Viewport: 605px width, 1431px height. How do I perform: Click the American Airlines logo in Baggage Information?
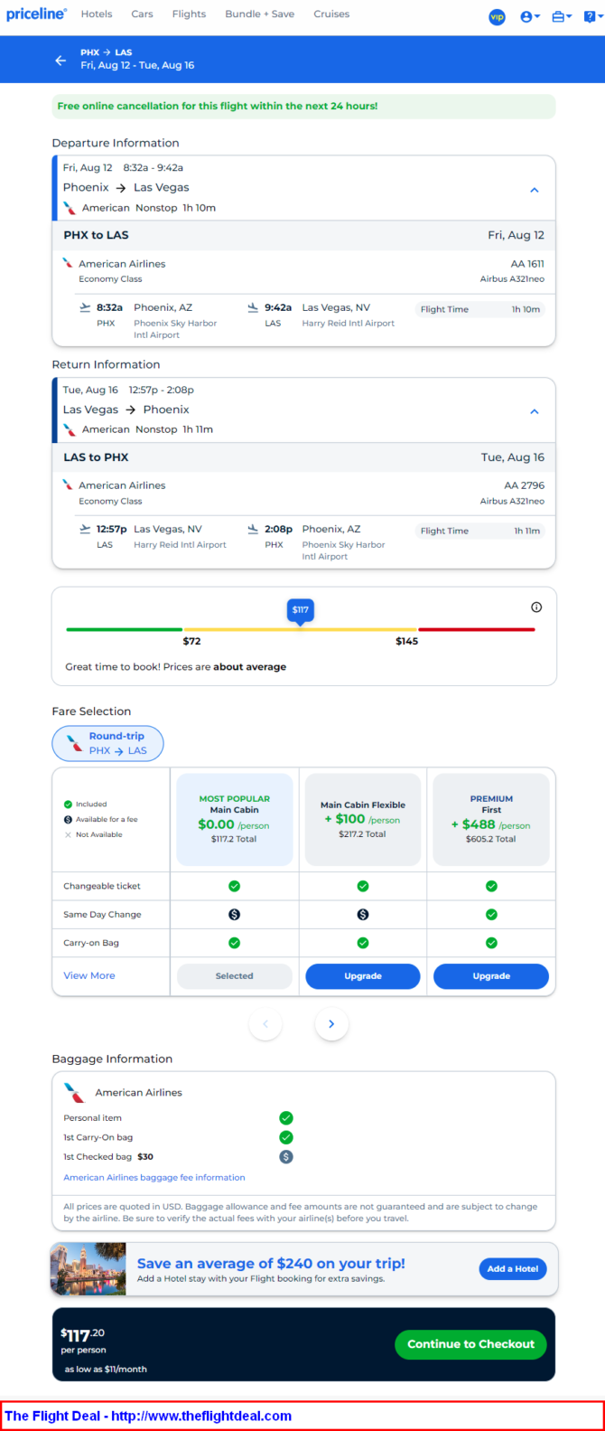[74, 1093]
